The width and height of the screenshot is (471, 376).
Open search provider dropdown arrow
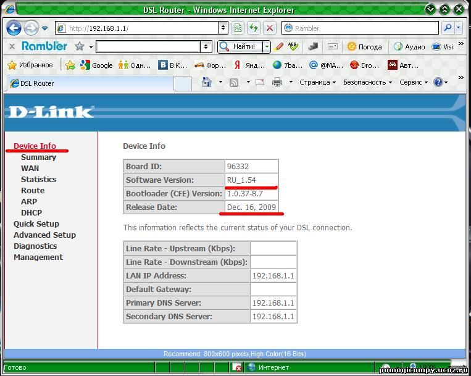pos(459,28)
